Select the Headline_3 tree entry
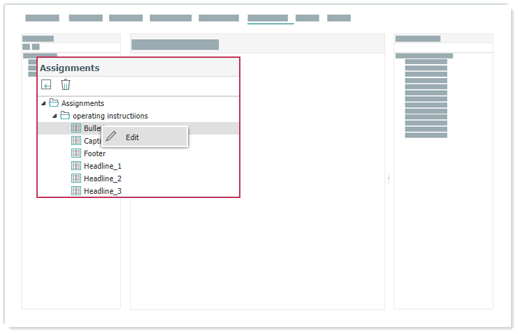 pyautogui.click(x=102, y=191)
